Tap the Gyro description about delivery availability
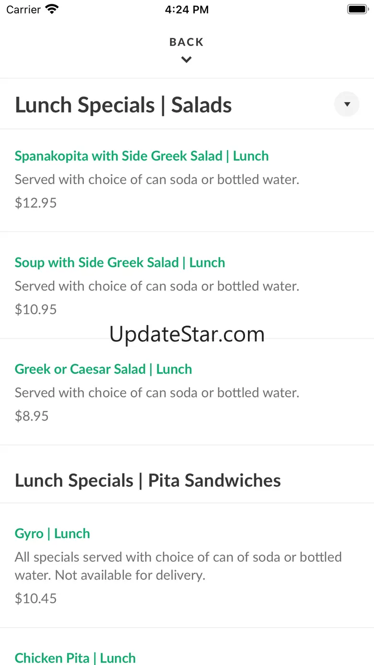The image size is (374, 665). pyautogui.click(x=178, y=566)
